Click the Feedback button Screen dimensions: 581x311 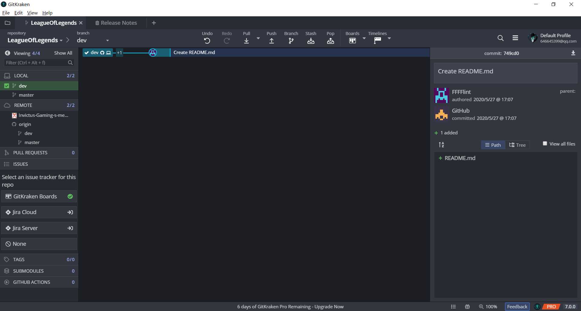pyautogui.click(x=517, y=307)
